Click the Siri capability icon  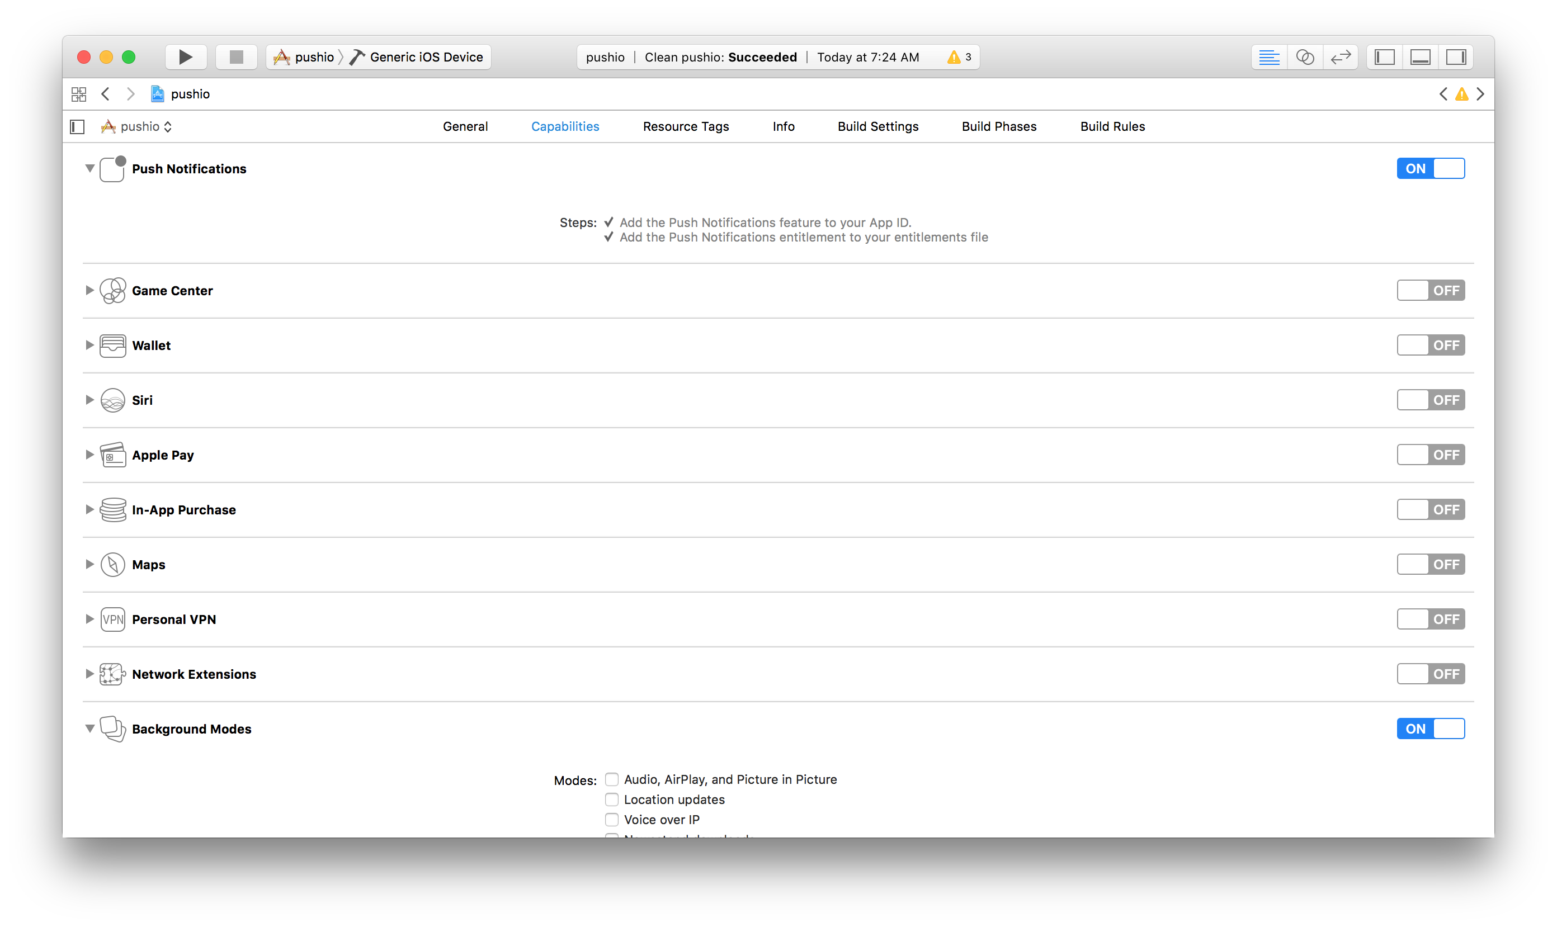coord(113,400)
